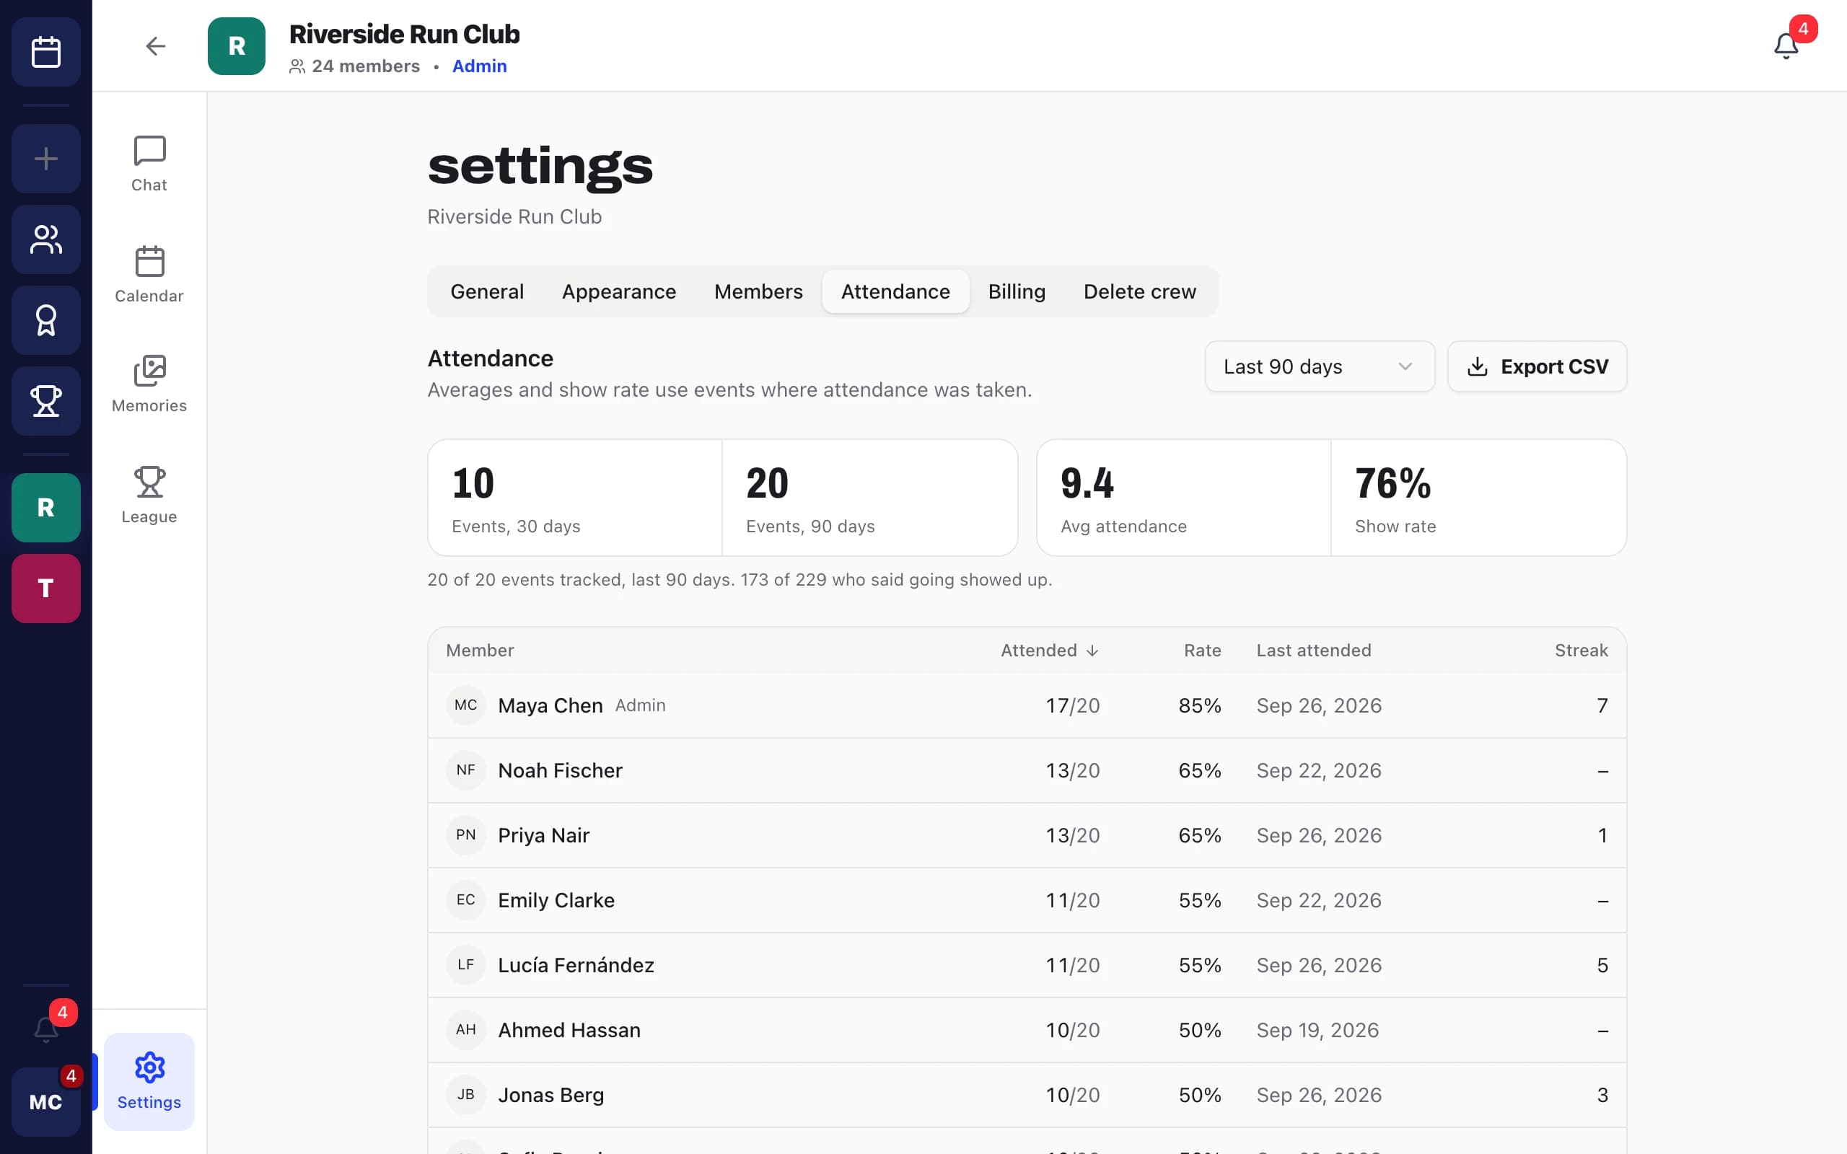Switch to the Appearance tab
Screen dimensions: 1847x1154
click(619, 291)
